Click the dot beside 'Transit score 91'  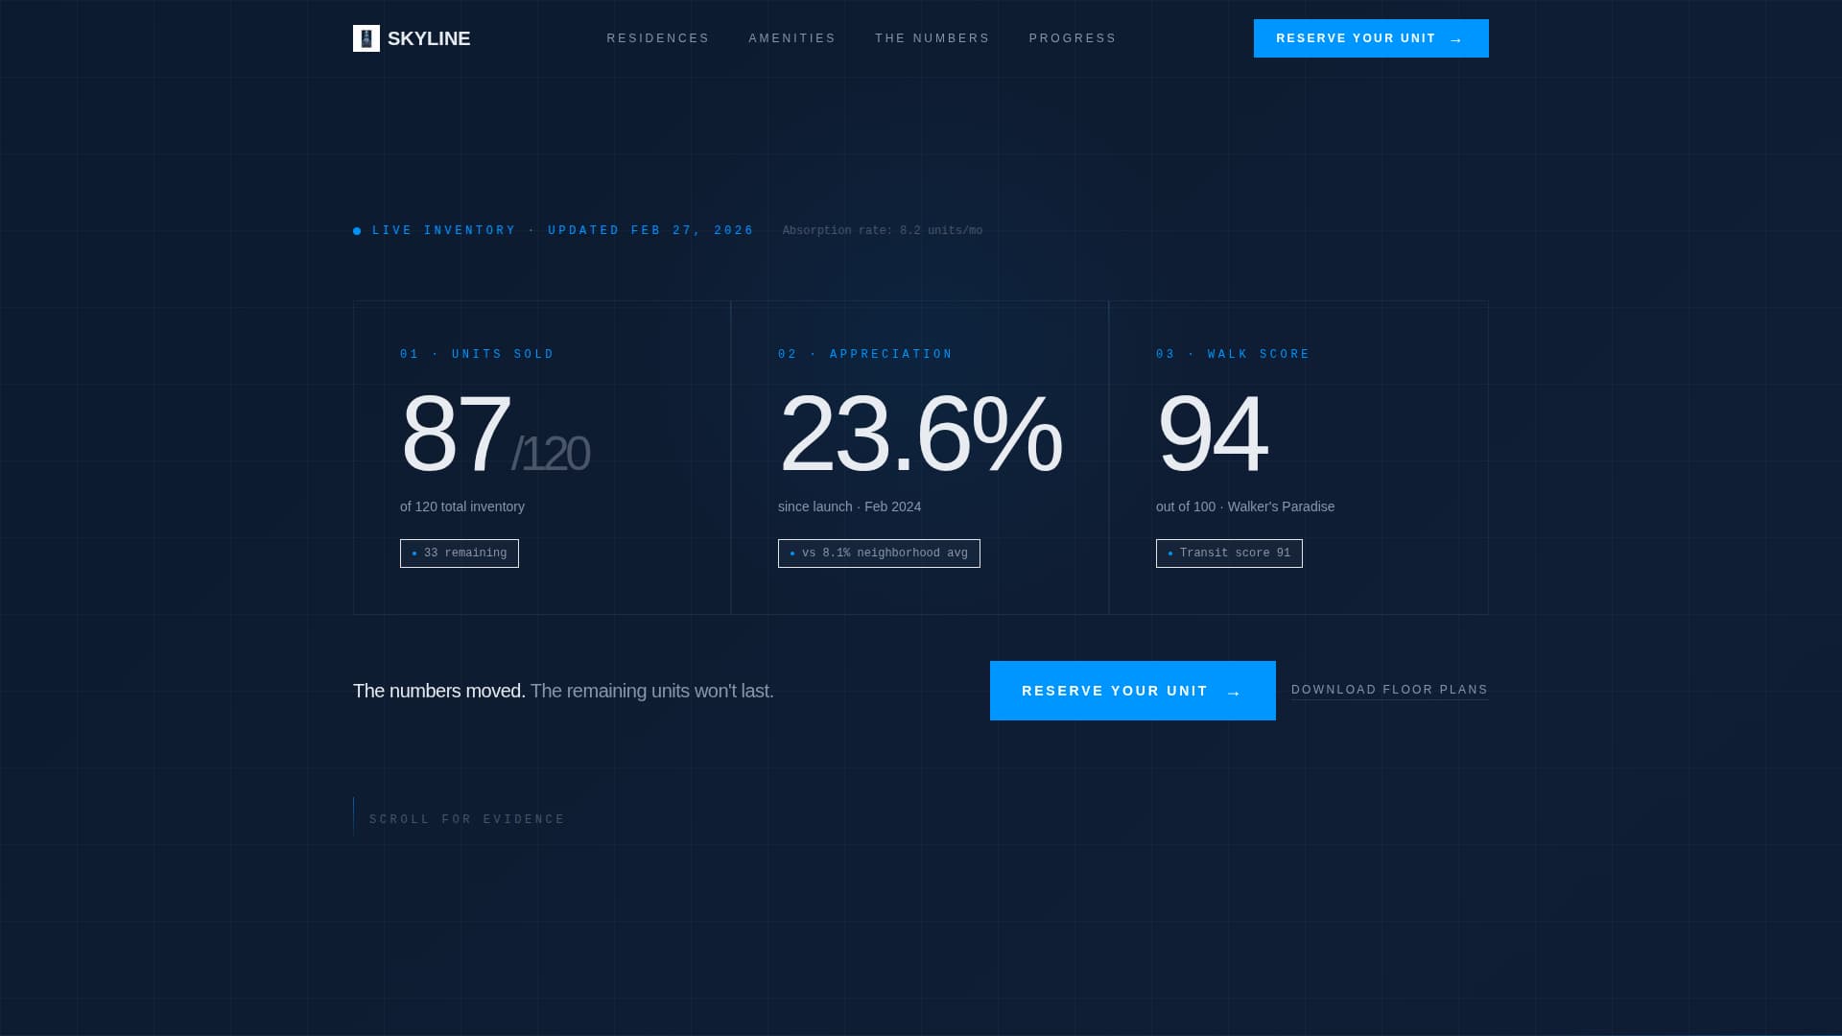coord(1169,553)
